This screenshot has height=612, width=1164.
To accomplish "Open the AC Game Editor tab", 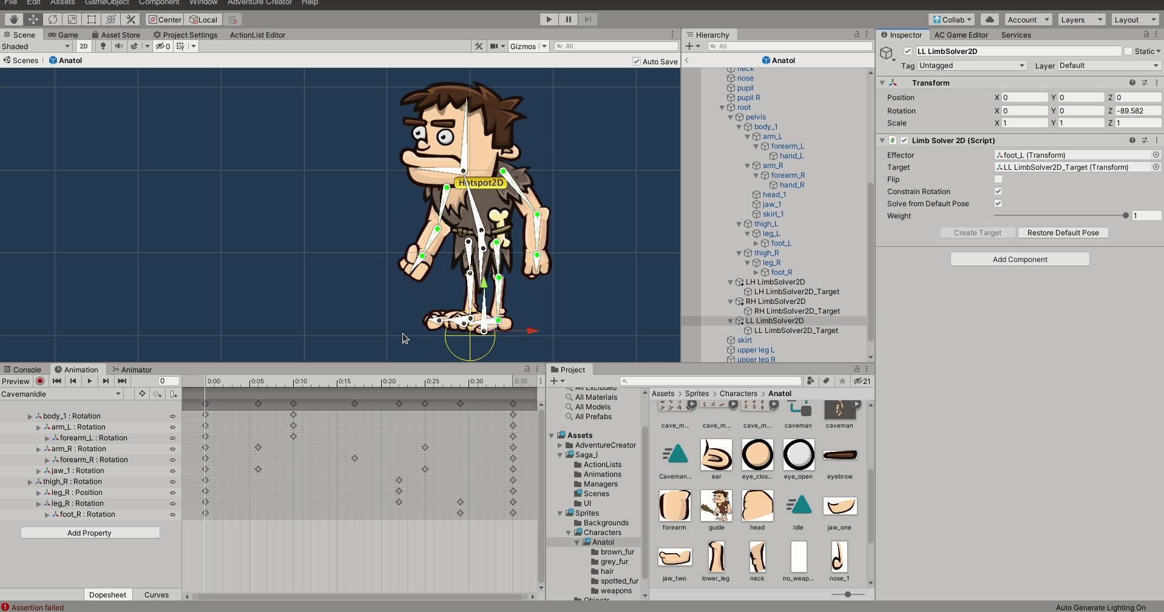I will 961,35.
